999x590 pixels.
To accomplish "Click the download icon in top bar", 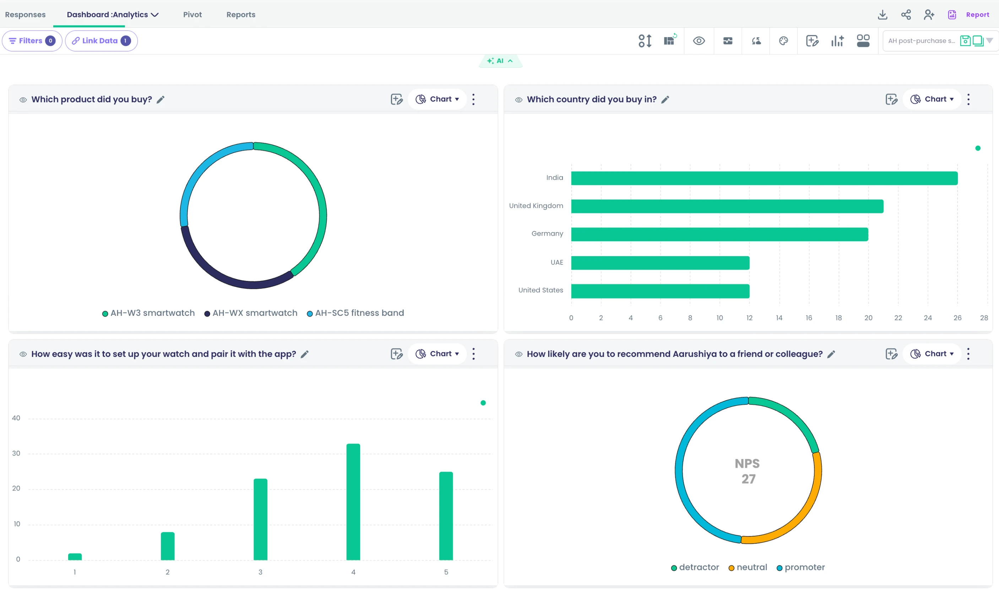I will [x=882, y=15].
